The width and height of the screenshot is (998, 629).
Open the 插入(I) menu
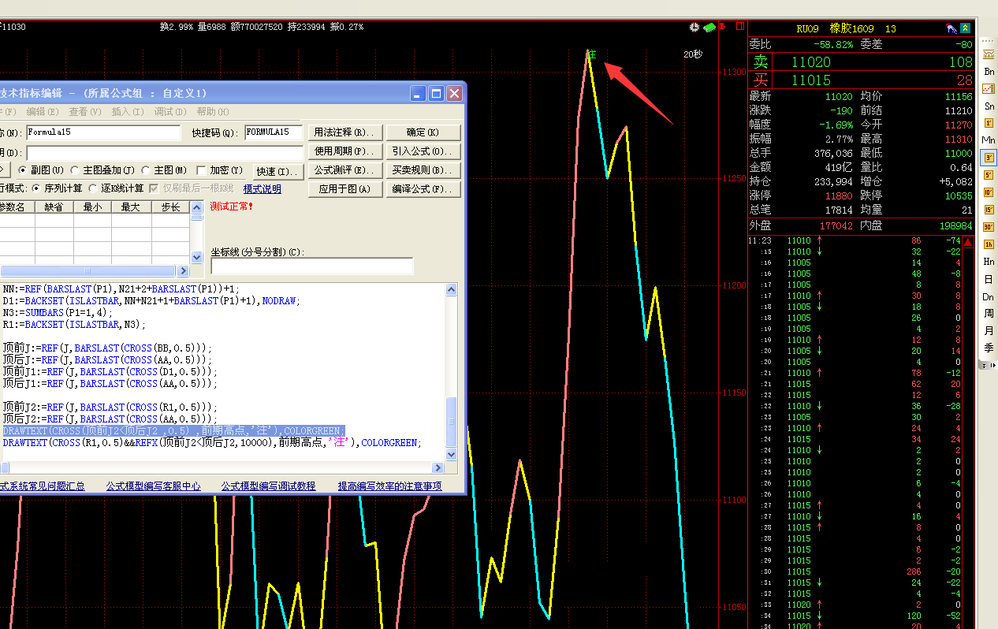coord(128,112)
